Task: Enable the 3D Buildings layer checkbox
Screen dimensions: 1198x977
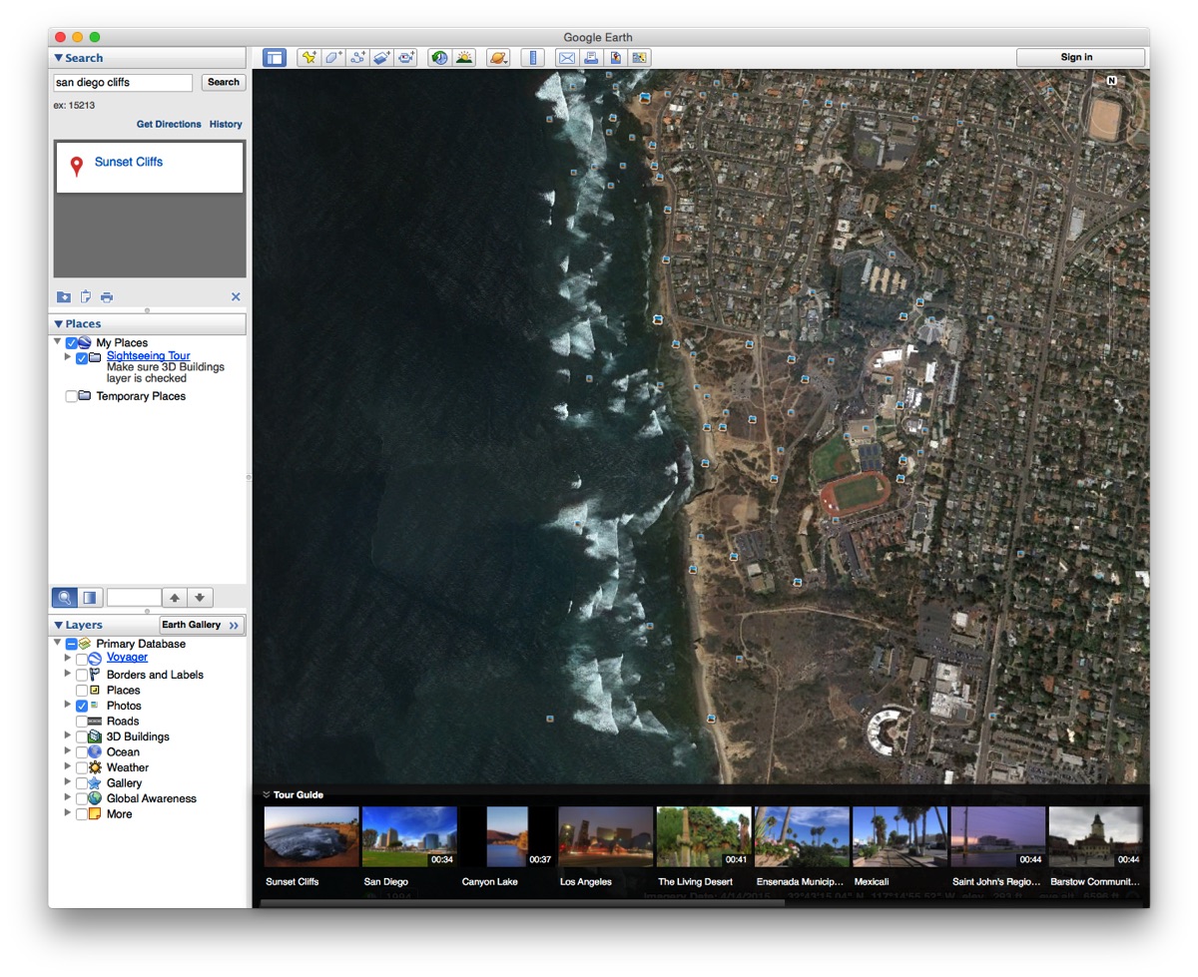Action: click(x=82, y=736)
